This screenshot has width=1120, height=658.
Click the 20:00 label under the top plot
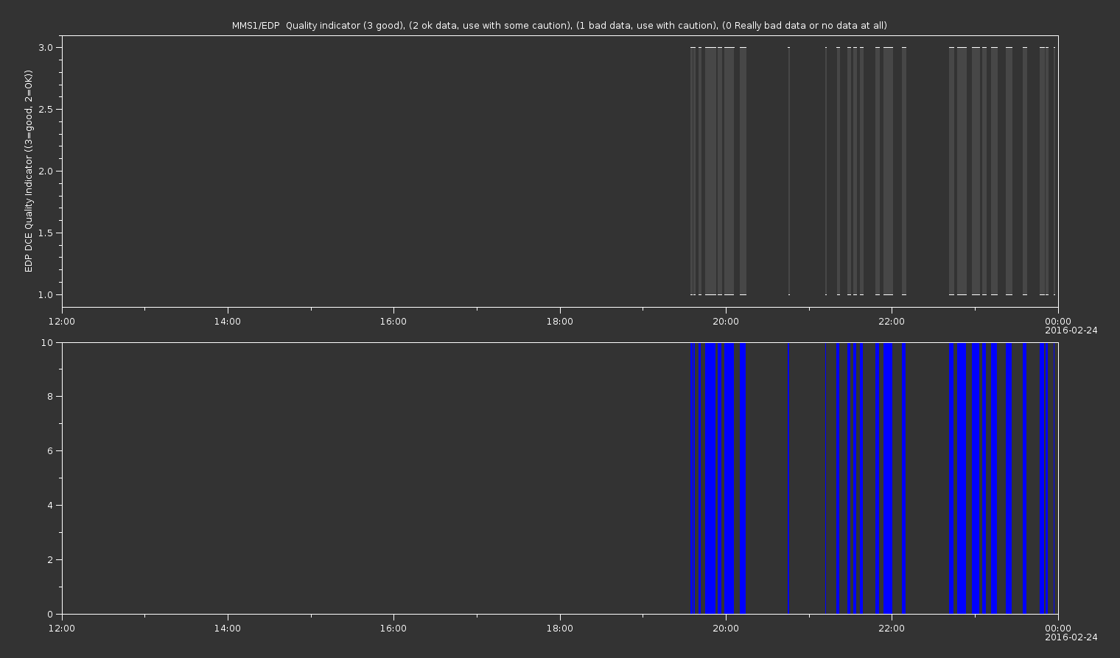pos(726,320)
